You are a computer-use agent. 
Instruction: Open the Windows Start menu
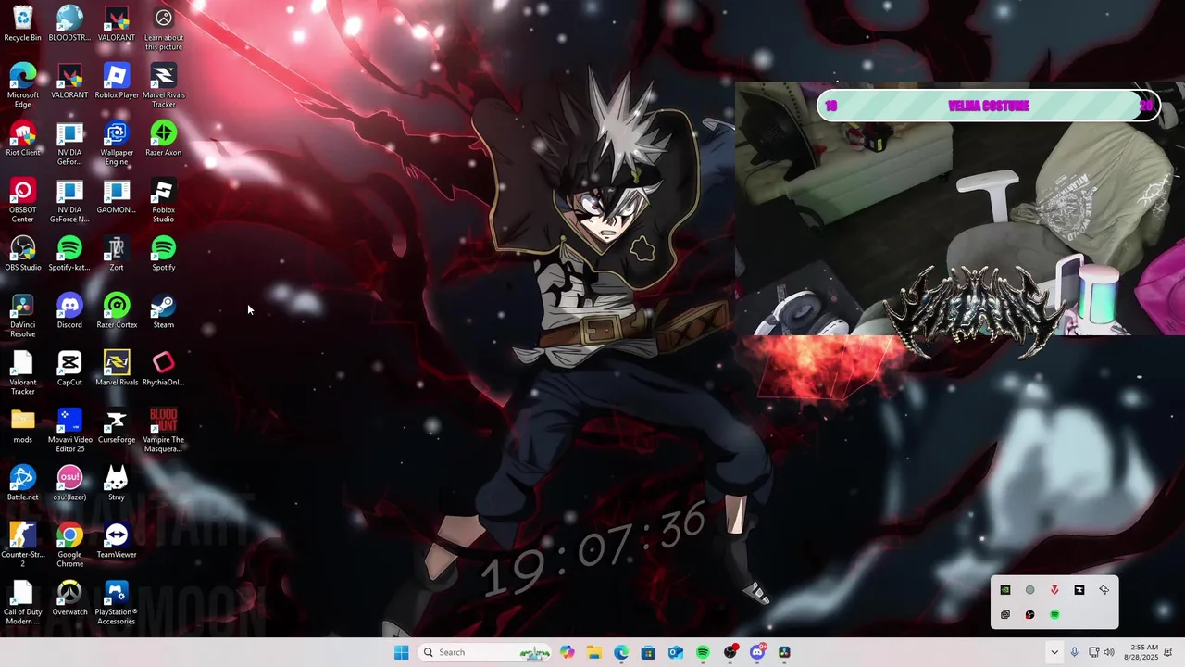pos(401,652)
